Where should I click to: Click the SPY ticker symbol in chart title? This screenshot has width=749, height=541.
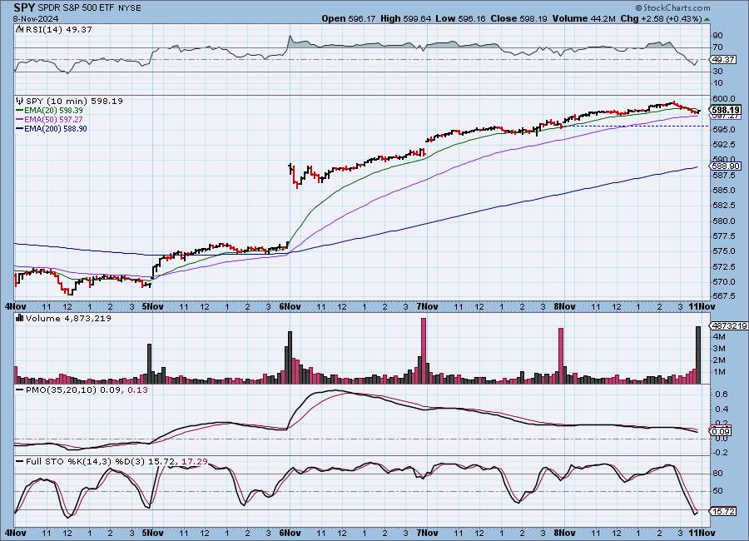[24, 7]
